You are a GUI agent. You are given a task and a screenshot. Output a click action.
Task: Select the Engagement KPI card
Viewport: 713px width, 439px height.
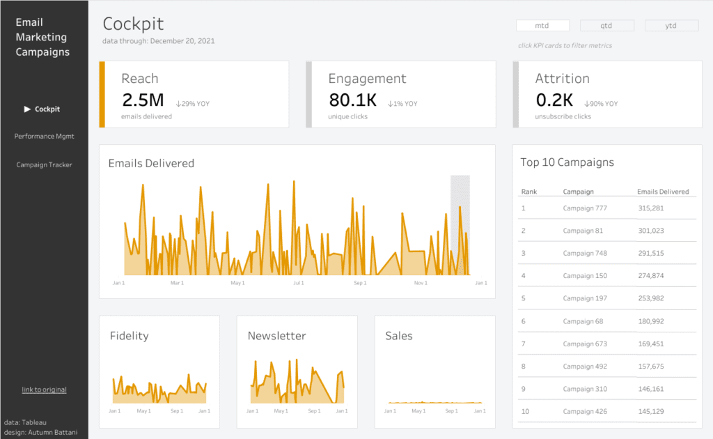tap(402, 94)
